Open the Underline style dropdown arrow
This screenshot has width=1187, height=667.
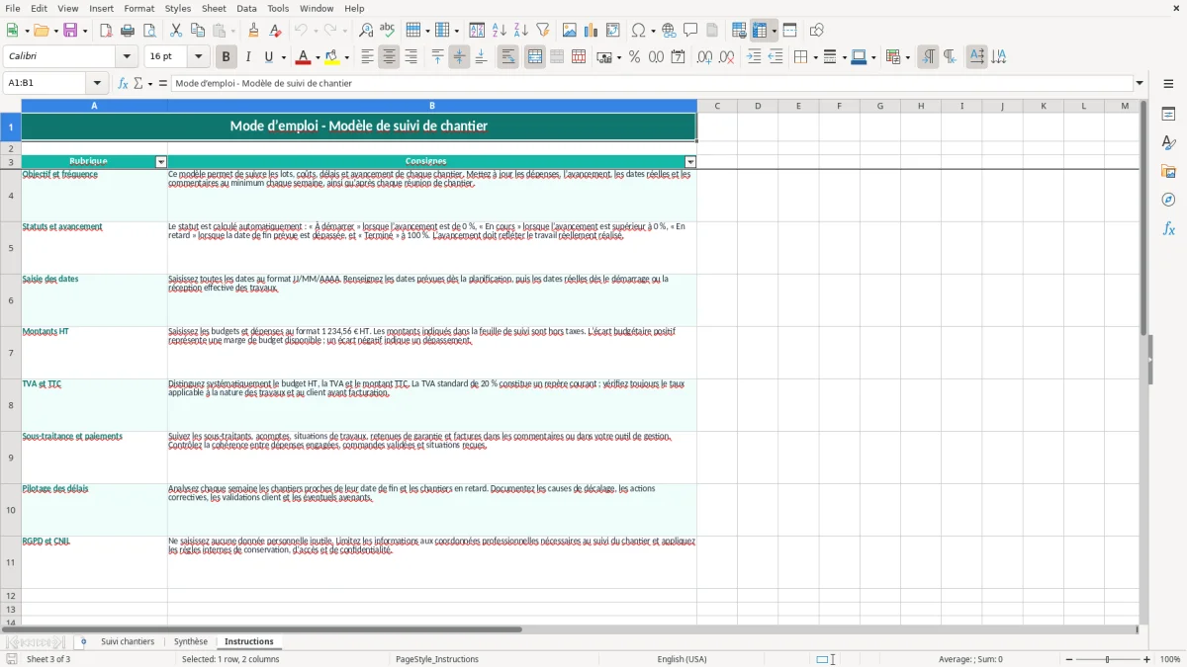coord(283,57)
